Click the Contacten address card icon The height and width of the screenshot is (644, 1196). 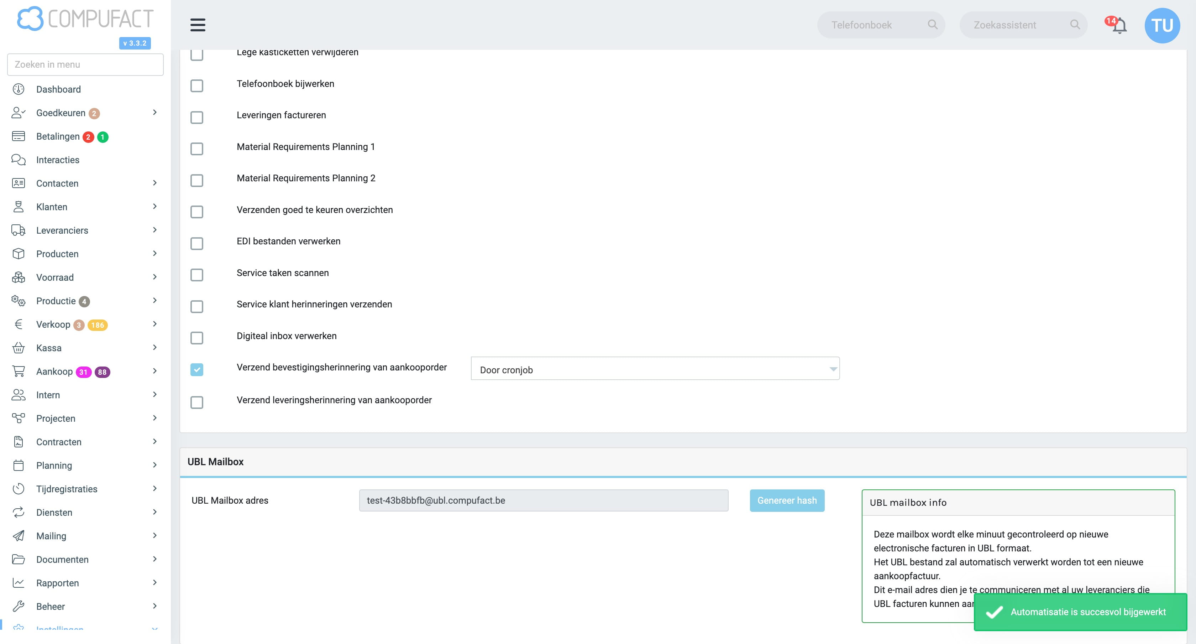click(x=19, y=183)
